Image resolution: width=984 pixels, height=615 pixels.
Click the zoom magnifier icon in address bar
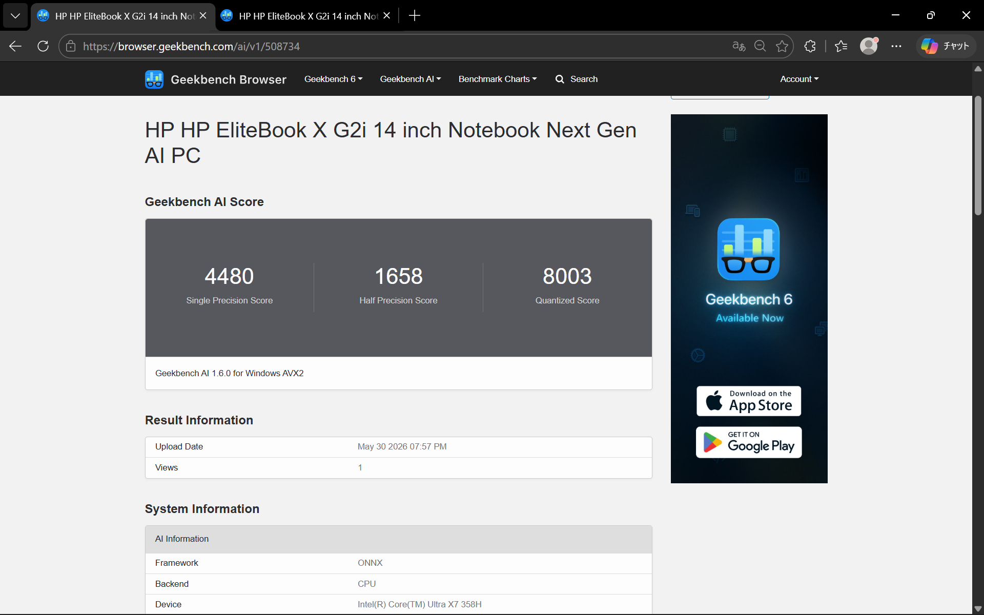(760, 46)
